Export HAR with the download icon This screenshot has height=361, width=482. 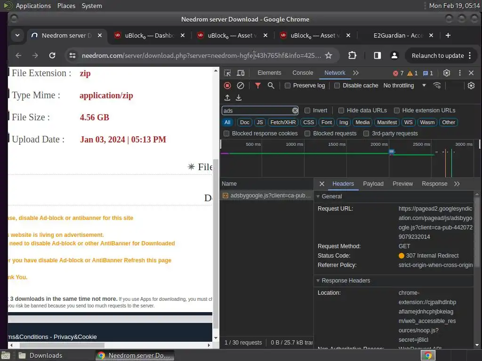(239, 98)
